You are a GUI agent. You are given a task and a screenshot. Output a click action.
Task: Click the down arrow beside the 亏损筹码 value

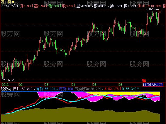pos(103,89)
